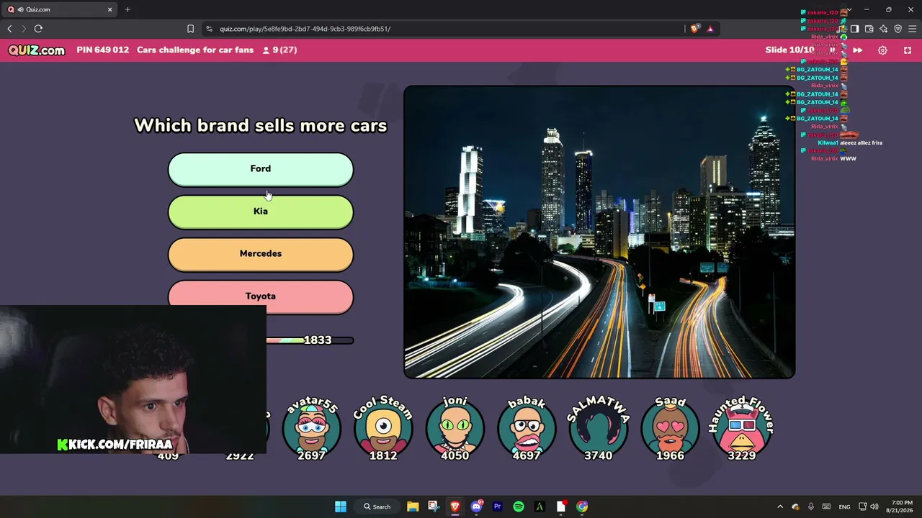Choose the Ford answer
The width and height of the screenshot is (922, 518).
[261, 169]
